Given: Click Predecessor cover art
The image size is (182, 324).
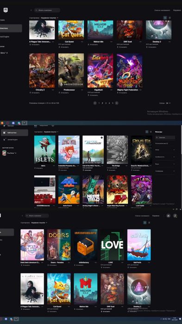Looking at the screenshot, I should click(71, 70).
